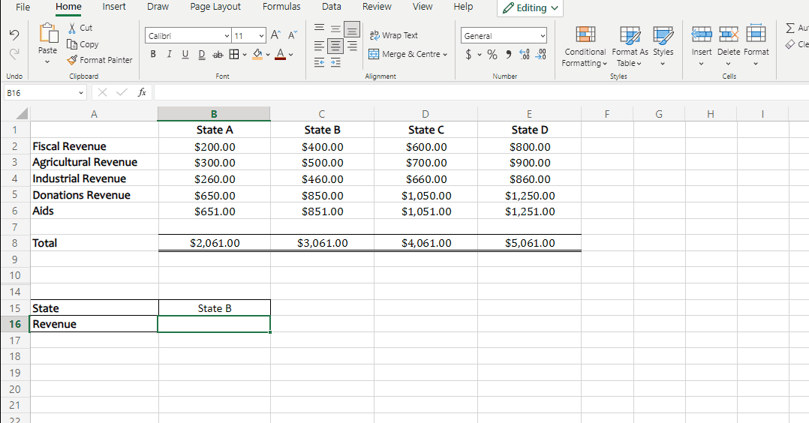Align text to middle of cell

(335, 29)
